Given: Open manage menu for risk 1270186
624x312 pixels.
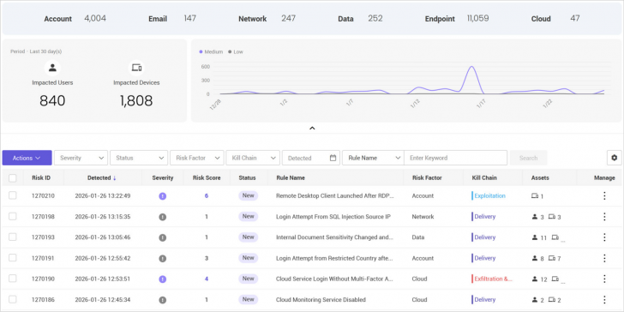Looking at the screenshot, I should click(x=604, y=300).
